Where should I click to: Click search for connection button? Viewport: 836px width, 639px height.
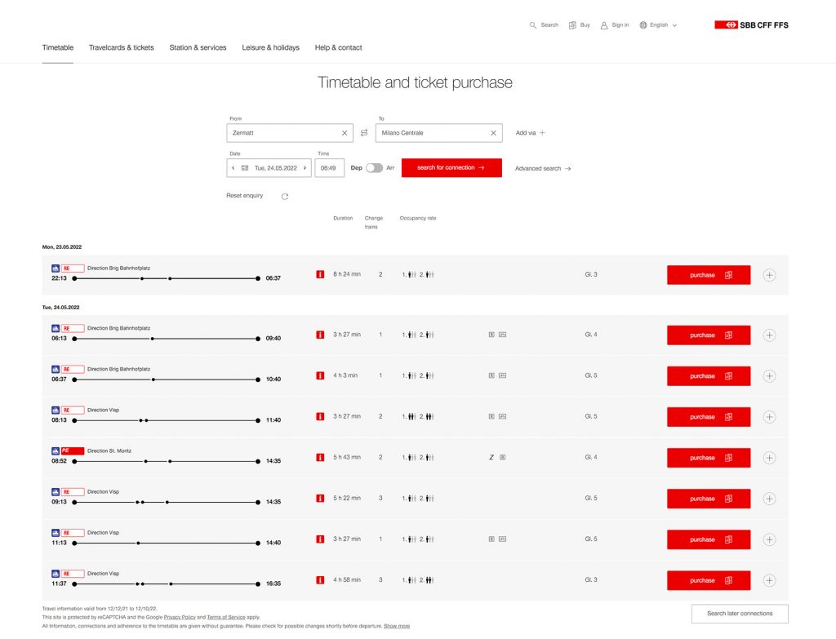point(451,167)
